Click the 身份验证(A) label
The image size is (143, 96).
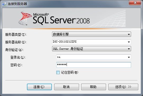15,50
